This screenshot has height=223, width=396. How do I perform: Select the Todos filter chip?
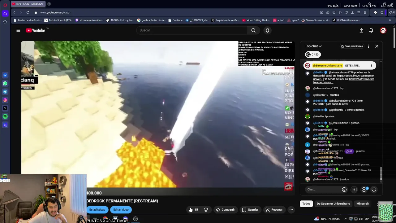coord(306,203)
